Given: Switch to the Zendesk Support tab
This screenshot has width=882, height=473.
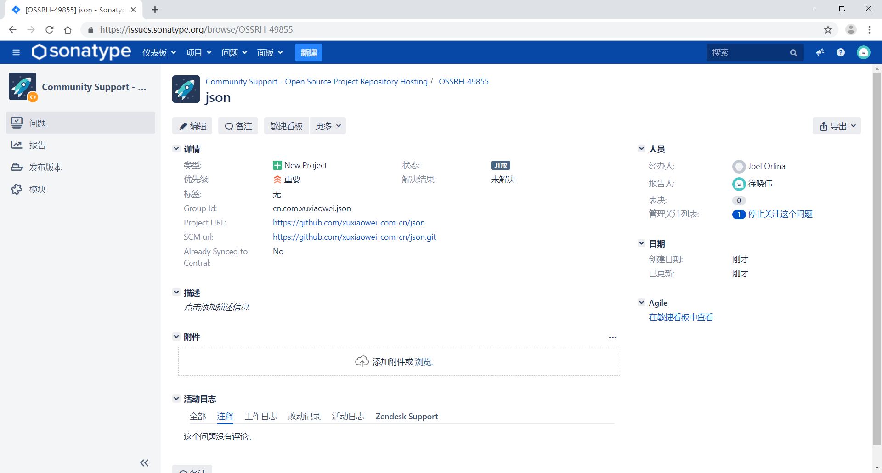Looking at the screenshot, I should (x=407, y=416).
